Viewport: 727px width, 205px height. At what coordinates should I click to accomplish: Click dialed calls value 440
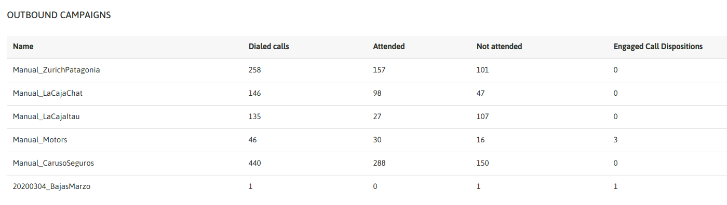click(x=255, y=163)
